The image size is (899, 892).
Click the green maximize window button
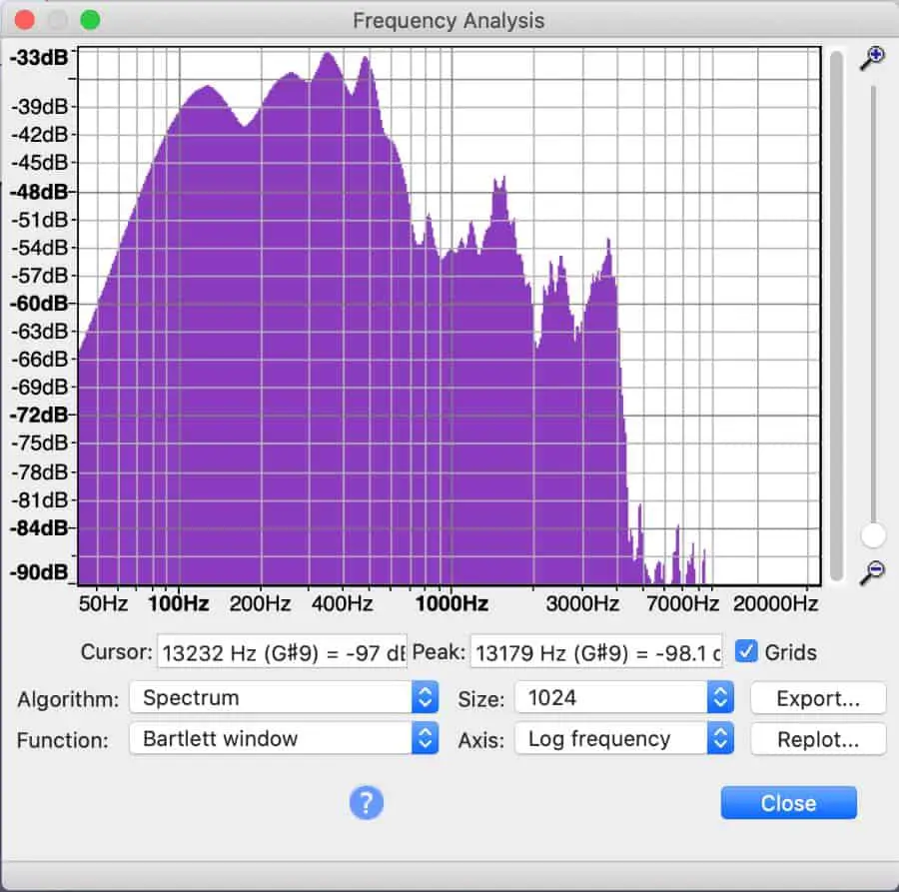point(90,20)
